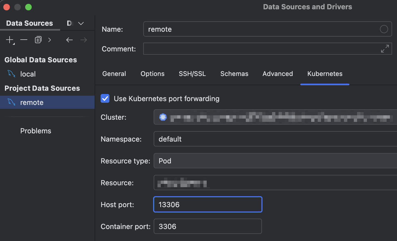Open the Resource type dropdown showing Pod
Screen dimensions: 397x241
pos(275,161)
